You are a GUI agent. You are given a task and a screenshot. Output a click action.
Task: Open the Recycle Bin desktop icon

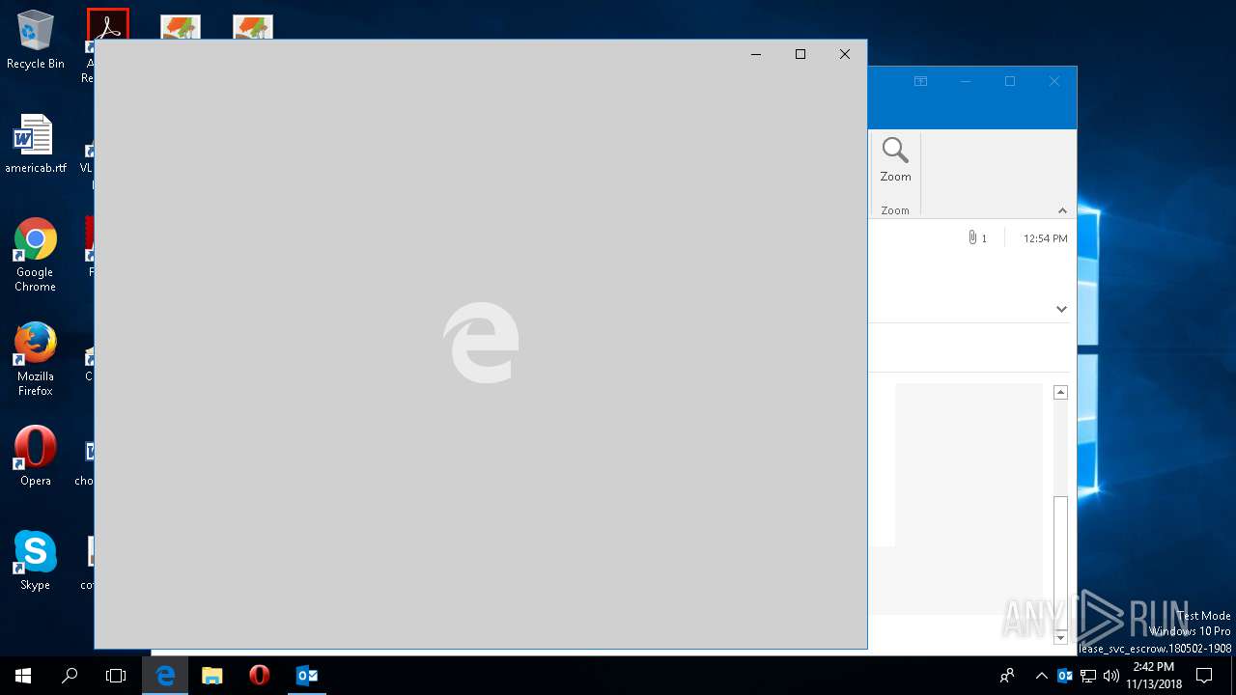(35, 41)
